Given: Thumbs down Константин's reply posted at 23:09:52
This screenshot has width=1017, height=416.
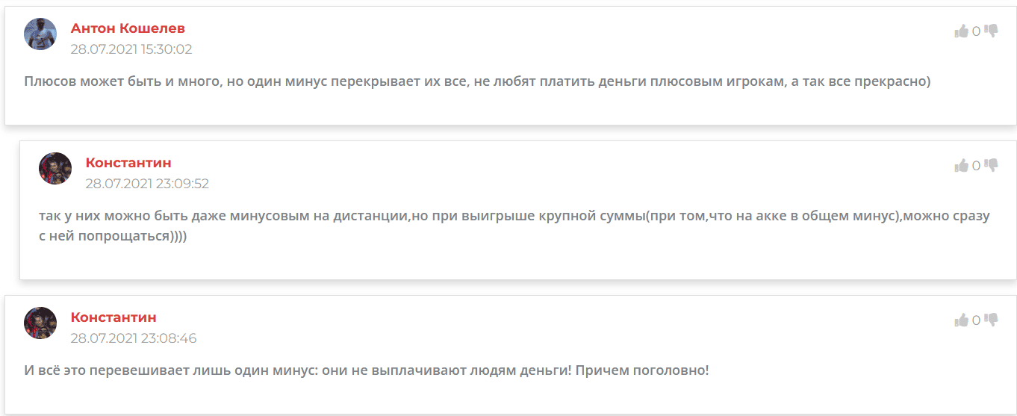Looking at the screenshot, I should (x=992, y=165).
